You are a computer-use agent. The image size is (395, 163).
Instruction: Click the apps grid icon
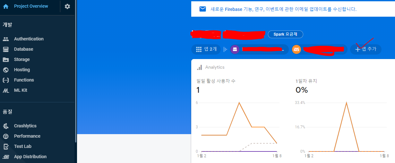(x=199, y=49)
